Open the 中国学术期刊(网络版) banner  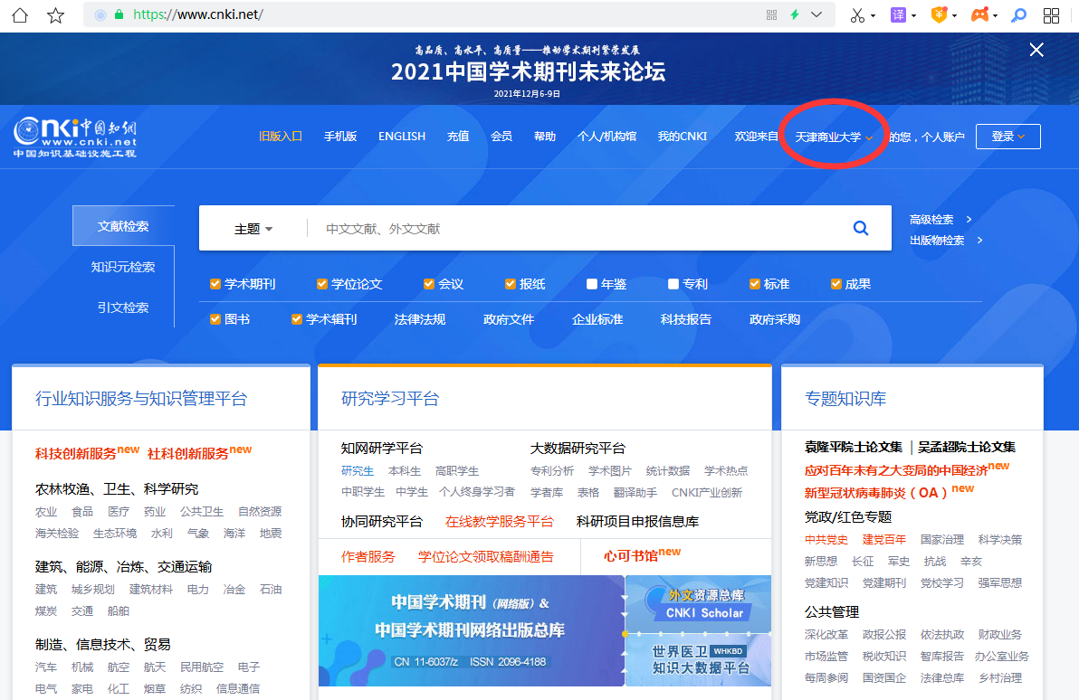(472, 630)
